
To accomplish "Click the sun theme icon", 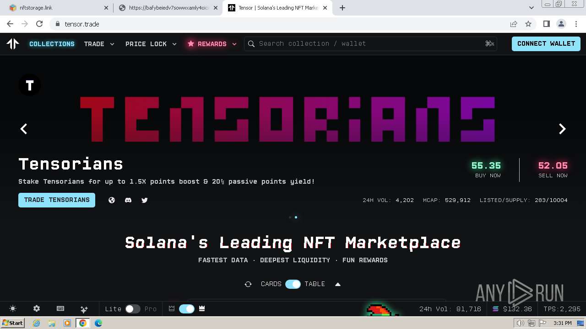I will click(x=13, y=309).
